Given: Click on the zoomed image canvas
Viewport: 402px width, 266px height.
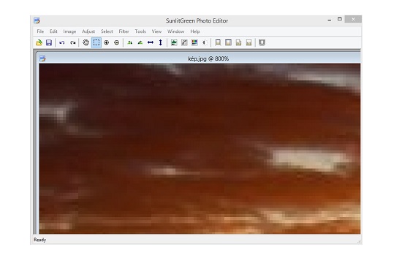Looking at the screenshot, I should [200, 148].
